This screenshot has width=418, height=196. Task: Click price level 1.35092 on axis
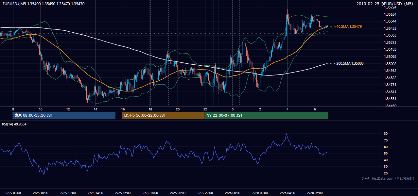pos(390,57)
